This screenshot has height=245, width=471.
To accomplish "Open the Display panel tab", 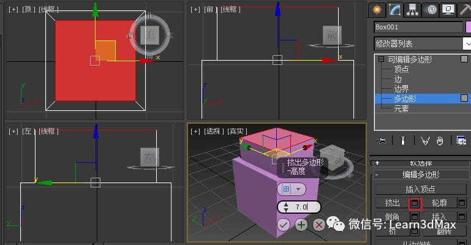I will pos(448,10).
